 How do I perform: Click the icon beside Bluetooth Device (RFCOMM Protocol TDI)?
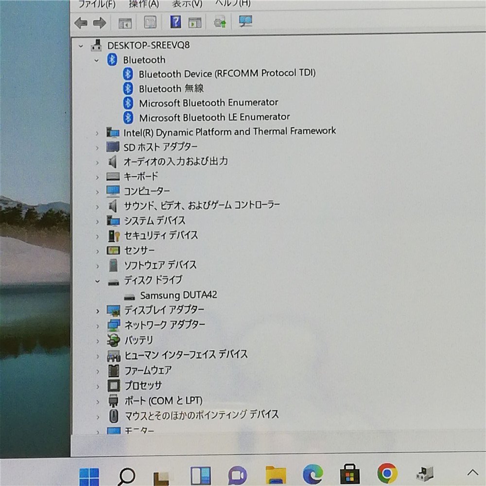point(128,74)
